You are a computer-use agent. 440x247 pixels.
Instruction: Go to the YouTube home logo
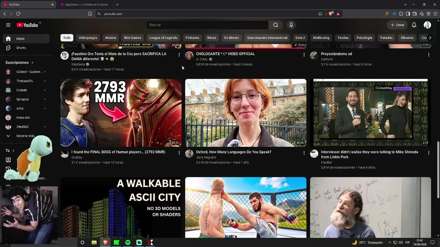[x=27, y=25]
